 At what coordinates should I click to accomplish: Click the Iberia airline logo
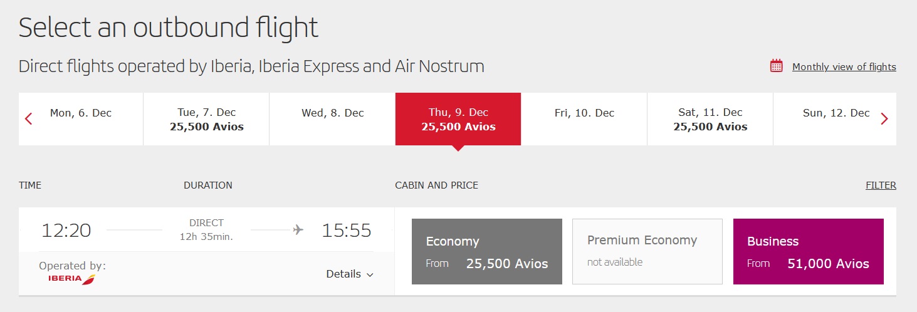72,279
